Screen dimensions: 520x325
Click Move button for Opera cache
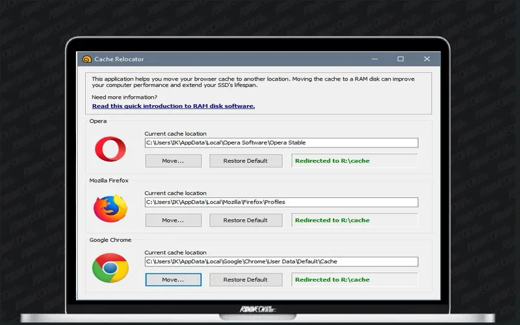173,161
